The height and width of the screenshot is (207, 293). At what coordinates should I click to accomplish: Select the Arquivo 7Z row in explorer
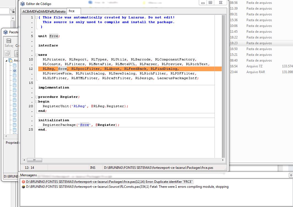[x=261, y=67]
